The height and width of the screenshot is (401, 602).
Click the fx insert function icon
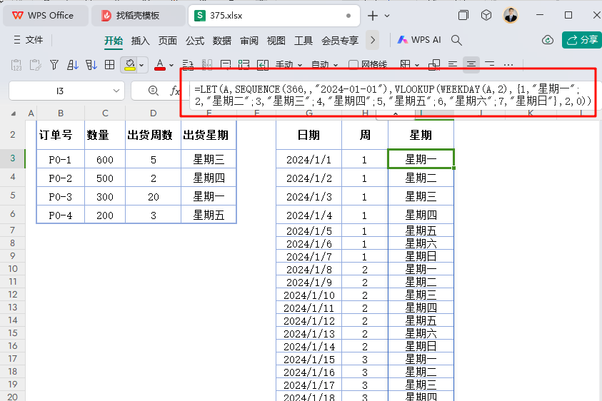175,91
